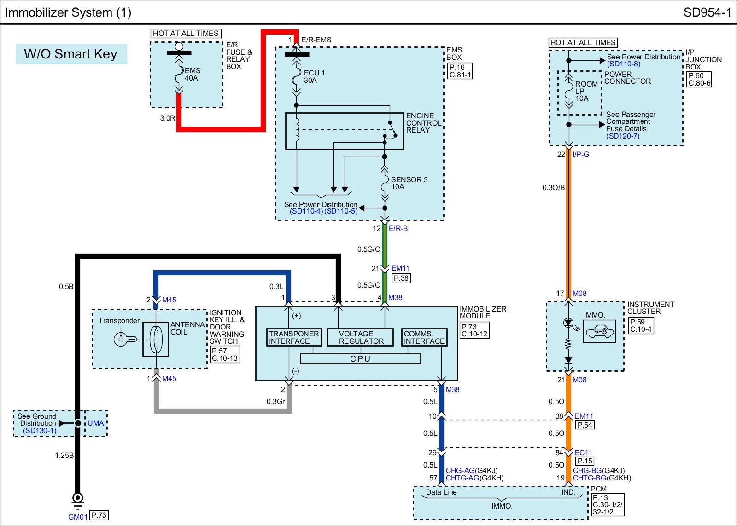Click the ECU 1 30A fuse symbol

[297, 77]
